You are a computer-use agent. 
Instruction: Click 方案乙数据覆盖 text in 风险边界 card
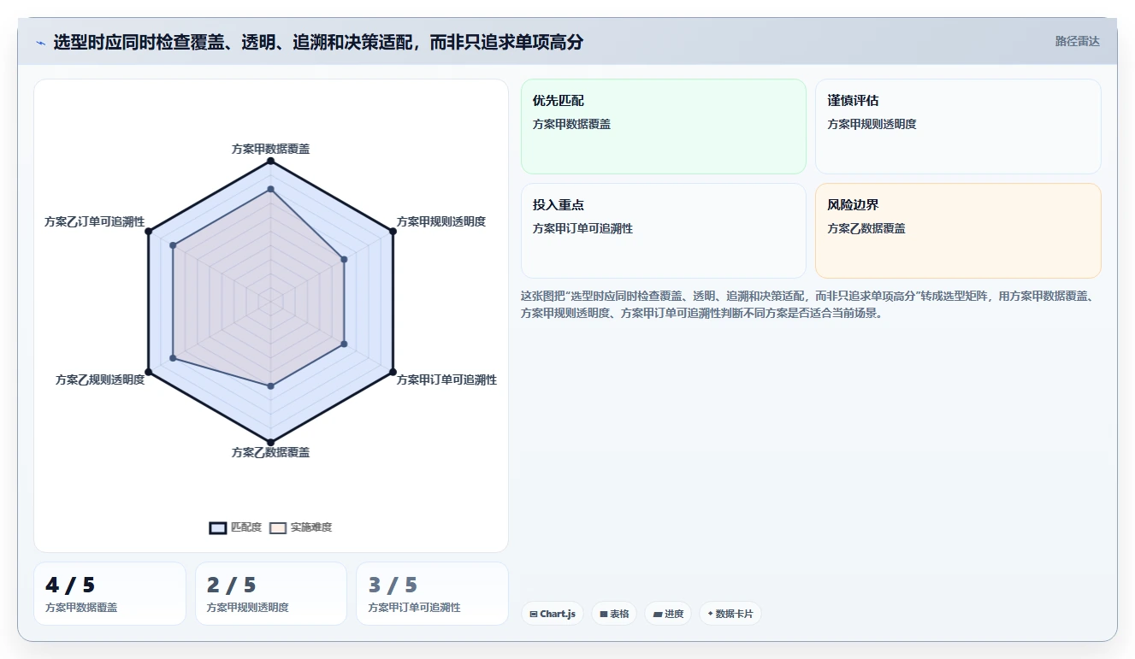[866, 228]
